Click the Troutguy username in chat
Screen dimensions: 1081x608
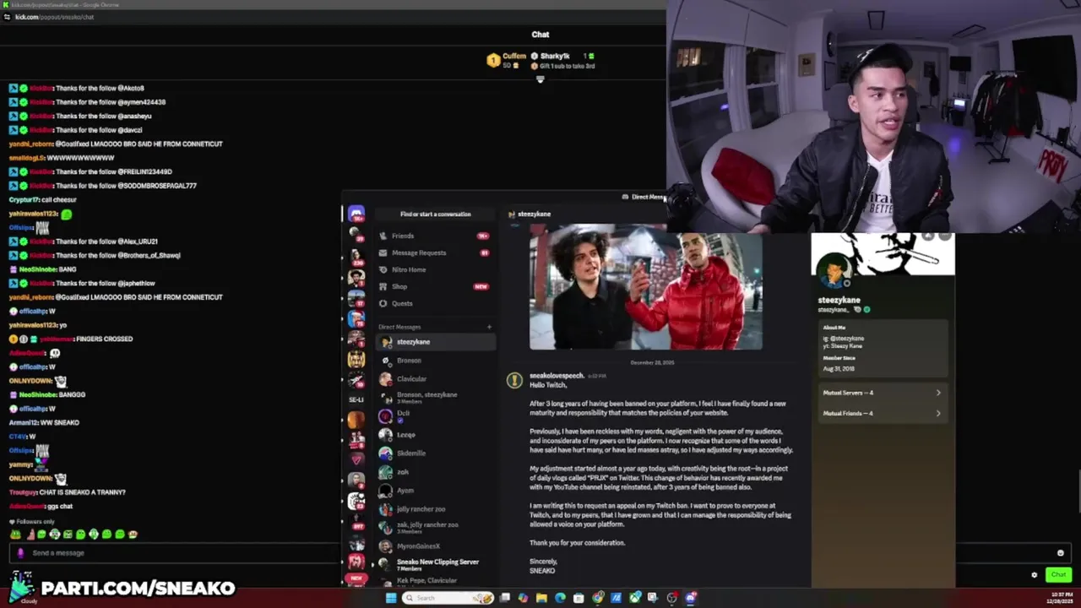[x=24, y=492]
